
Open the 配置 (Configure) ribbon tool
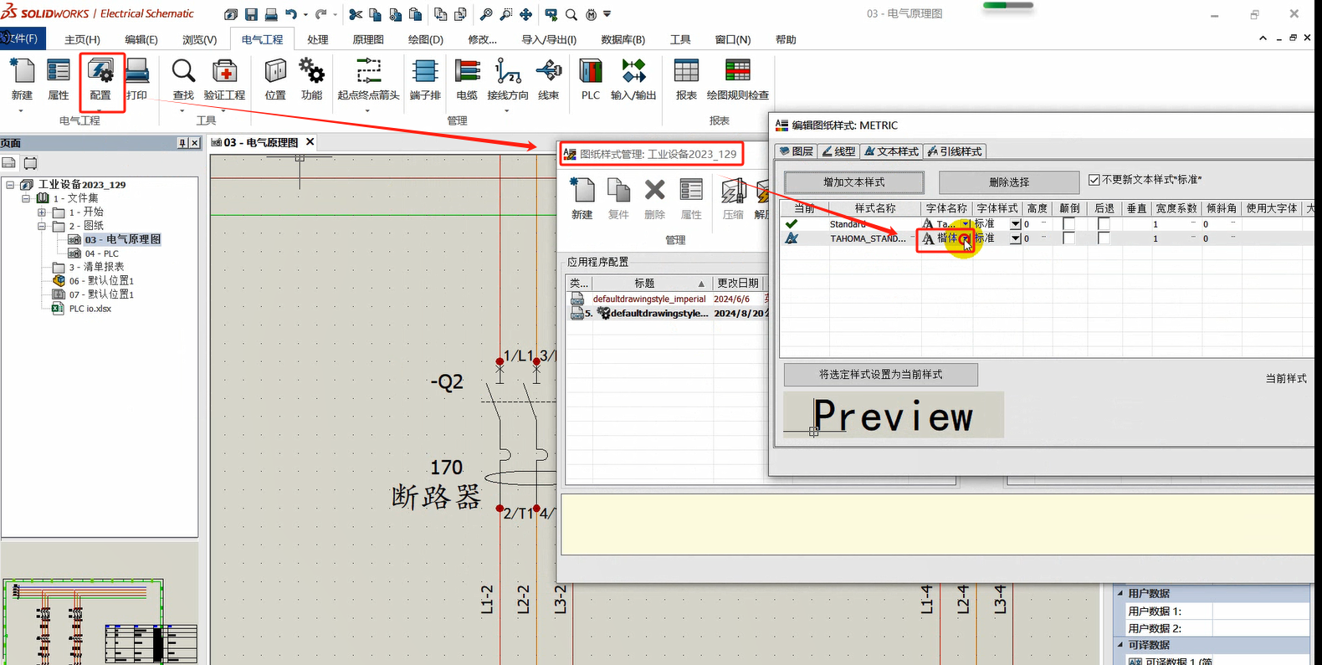point(101,80)
